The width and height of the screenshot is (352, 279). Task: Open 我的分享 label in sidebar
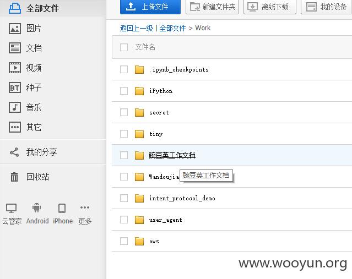(x=41, y=152)
